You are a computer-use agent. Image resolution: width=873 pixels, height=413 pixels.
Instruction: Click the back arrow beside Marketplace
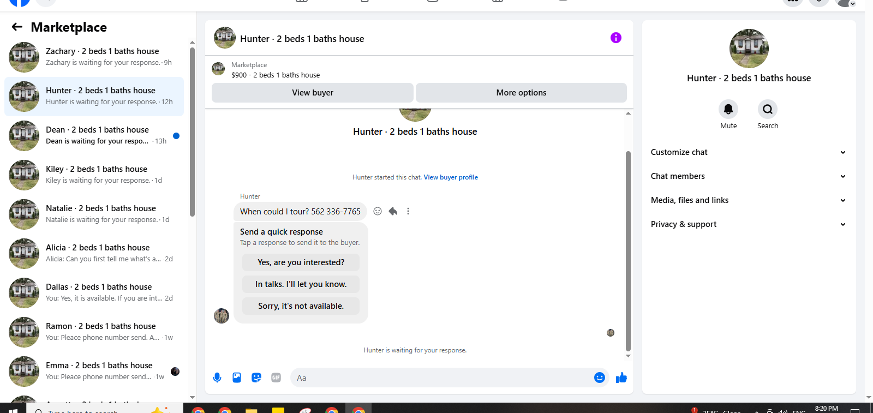tap(17, 27)
